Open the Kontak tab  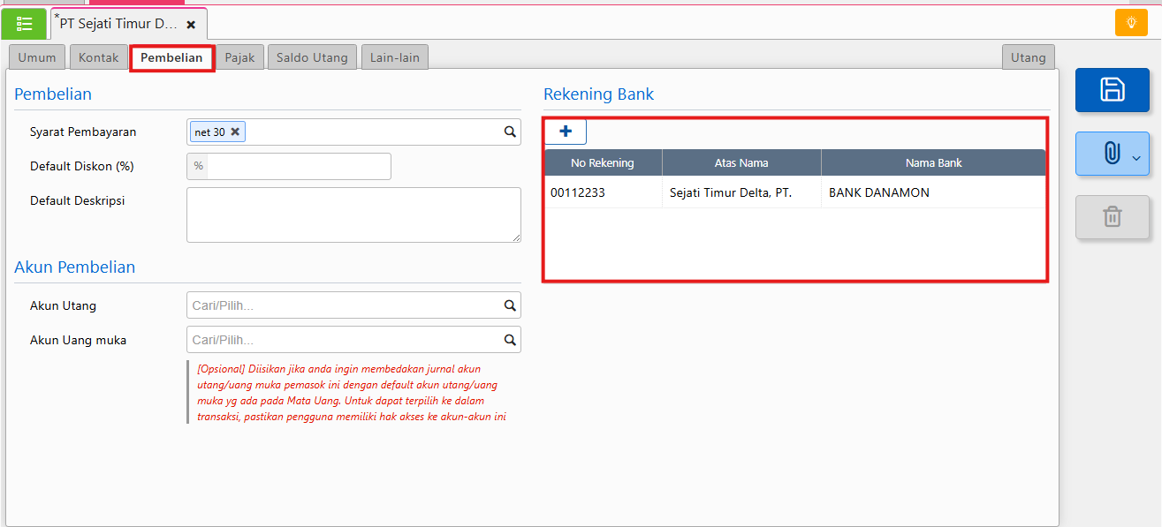point(98,57)
